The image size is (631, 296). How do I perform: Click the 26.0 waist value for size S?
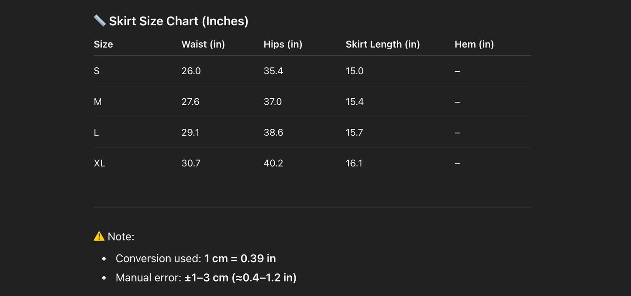point(191,71)
